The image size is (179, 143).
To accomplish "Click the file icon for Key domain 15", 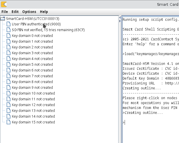I will coord(8,122).
